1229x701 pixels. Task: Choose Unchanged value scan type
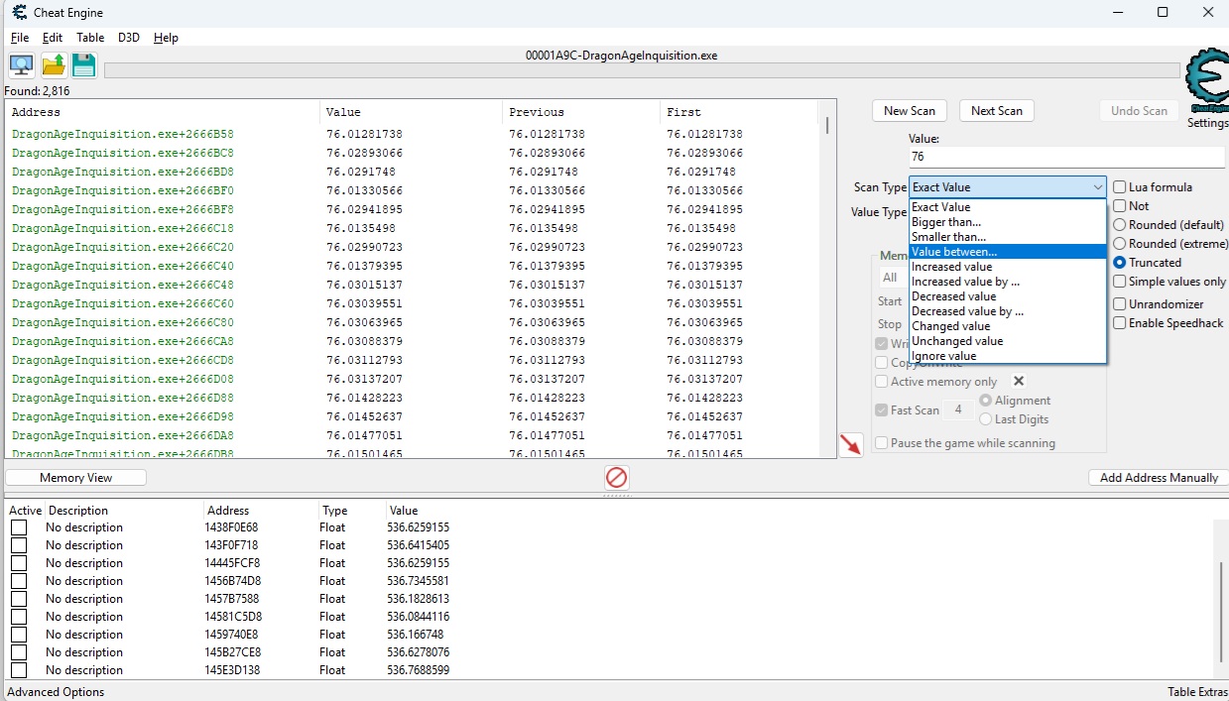[x=1008, y=341]
